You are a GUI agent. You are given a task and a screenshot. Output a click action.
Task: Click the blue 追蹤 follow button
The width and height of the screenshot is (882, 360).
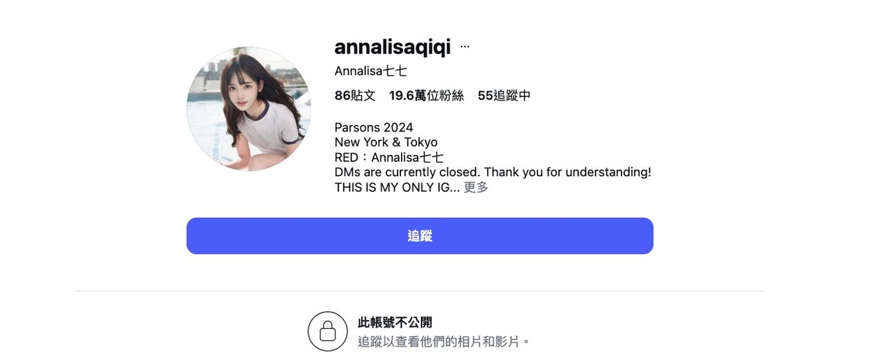[420, 236]
